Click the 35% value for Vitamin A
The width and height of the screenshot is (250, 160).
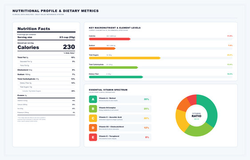[147, 99]
